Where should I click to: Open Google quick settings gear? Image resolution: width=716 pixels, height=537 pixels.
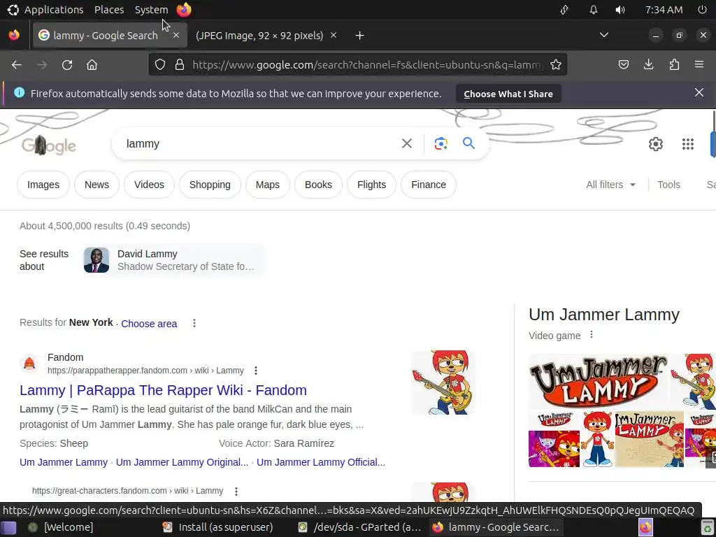pos(656,144)
